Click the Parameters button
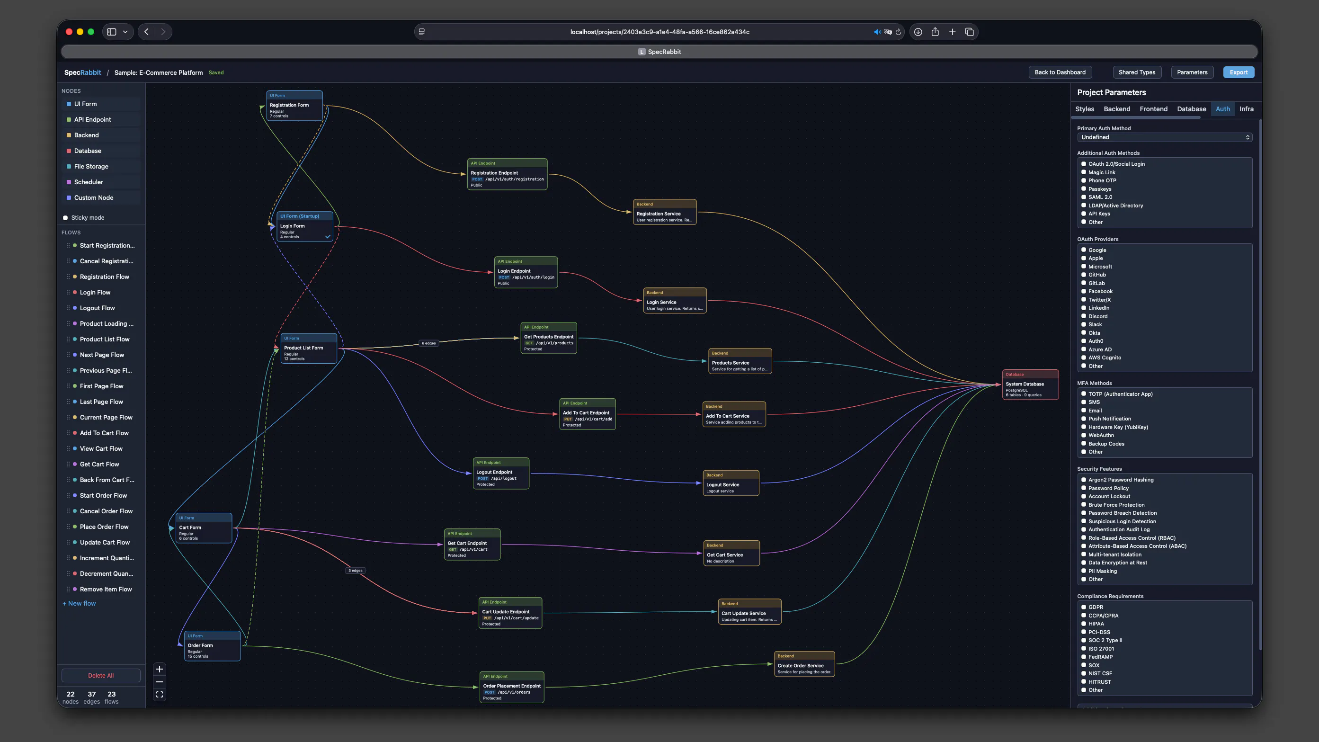Viewport: 1319px width, 742px height. tap(1192, 72)
